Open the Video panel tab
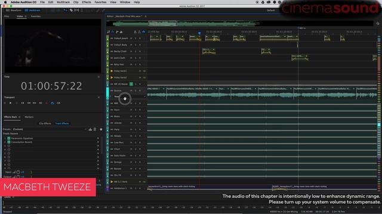Screen dimensions: 382x214 (x=20, y=17)
